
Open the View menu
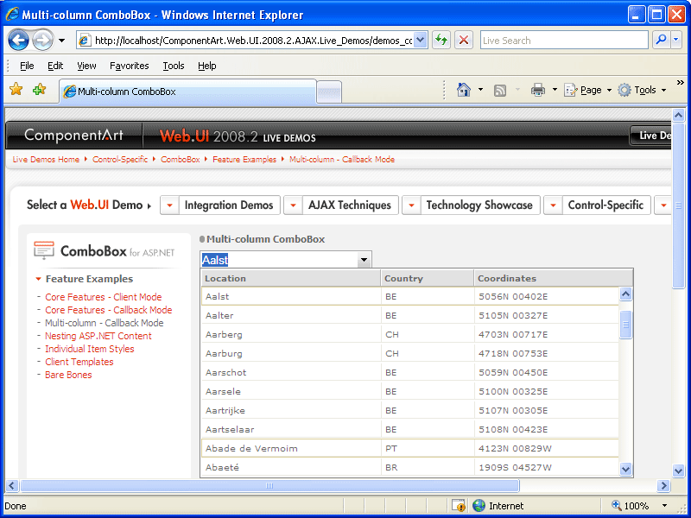(86, 66)
